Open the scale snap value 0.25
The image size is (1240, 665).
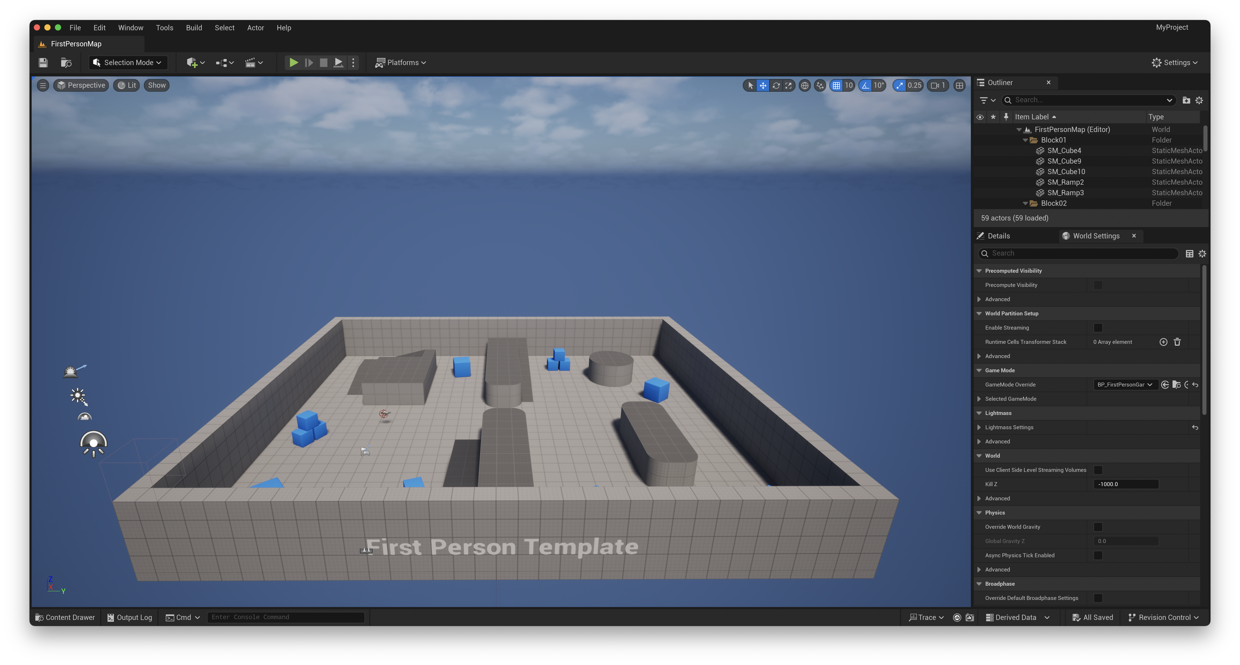tap(914, 86)
